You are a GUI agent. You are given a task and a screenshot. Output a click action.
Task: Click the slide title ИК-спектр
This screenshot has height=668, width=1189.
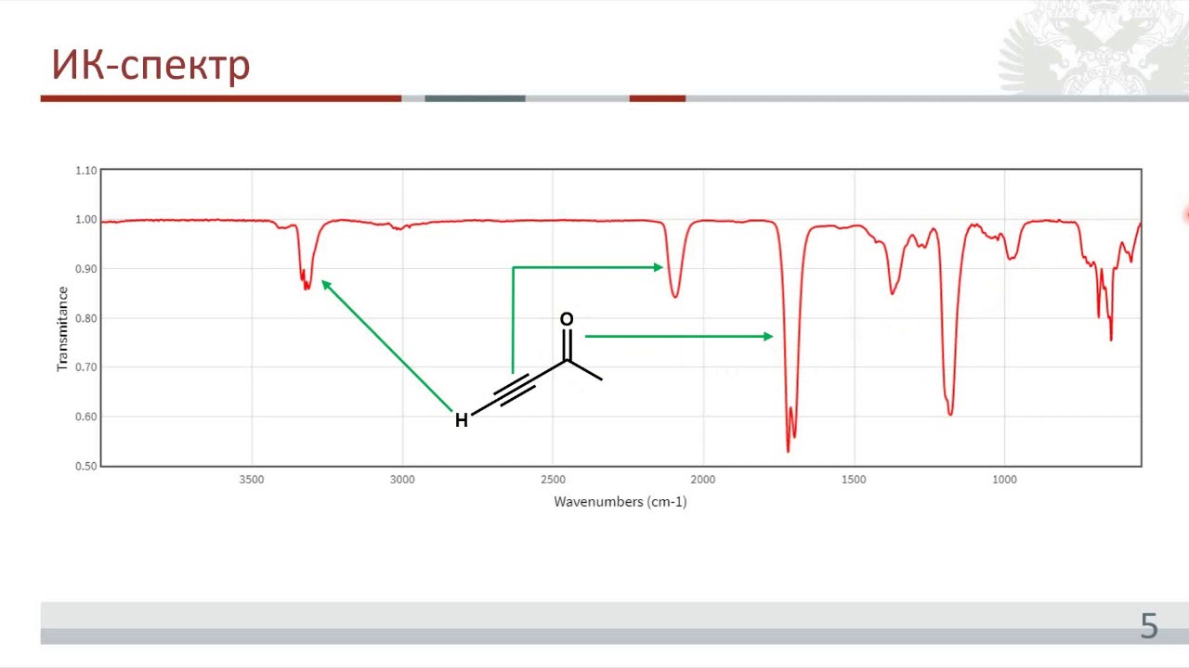point(150,65)
